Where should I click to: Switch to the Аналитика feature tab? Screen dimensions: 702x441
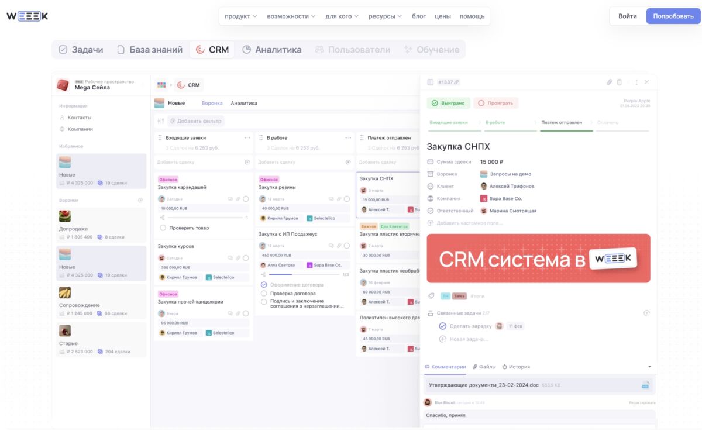click(272, 50)
